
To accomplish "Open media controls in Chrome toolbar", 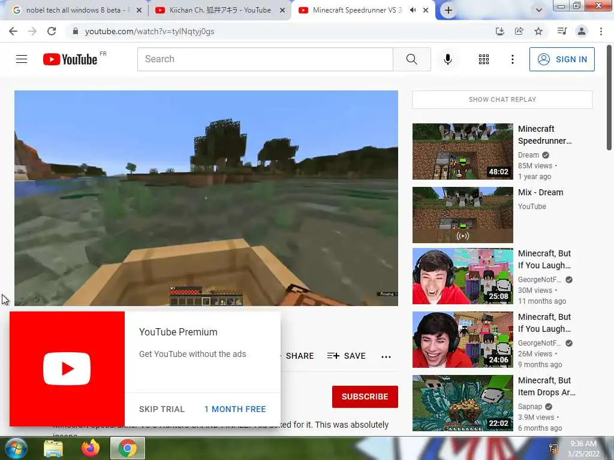I will tap(562, 31).
